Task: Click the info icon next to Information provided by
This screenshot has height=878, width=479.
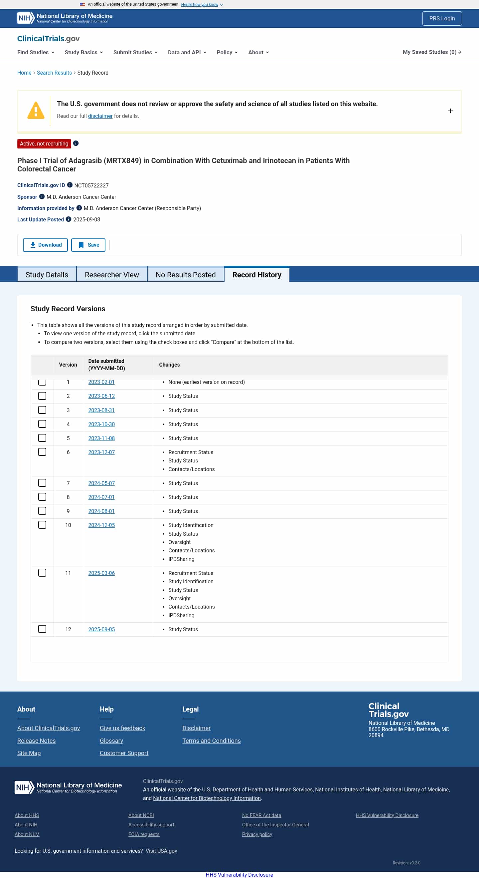Action: (x=79, y=208)
